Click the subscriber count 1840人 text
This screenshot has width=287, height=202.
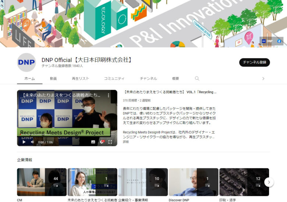click(x=62, y=66)
